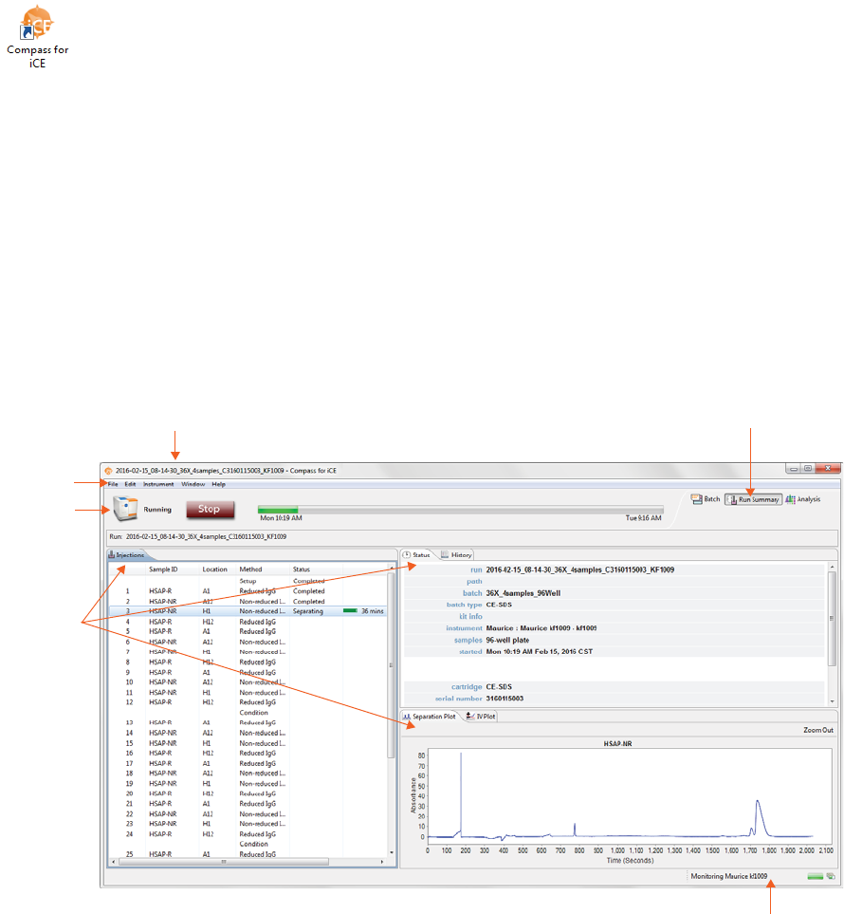
Task: Click the CE-SDS batch type value
Action: pyautogui.click(x=499, y=605)
